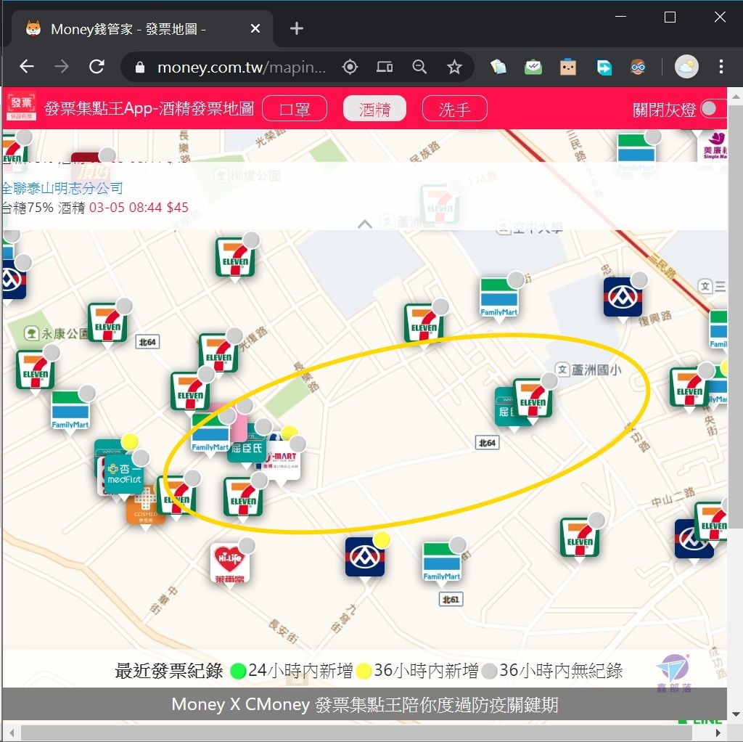743x742 pixels.
Task: Open the stacked papers extension icon
Action: [498, 67]
